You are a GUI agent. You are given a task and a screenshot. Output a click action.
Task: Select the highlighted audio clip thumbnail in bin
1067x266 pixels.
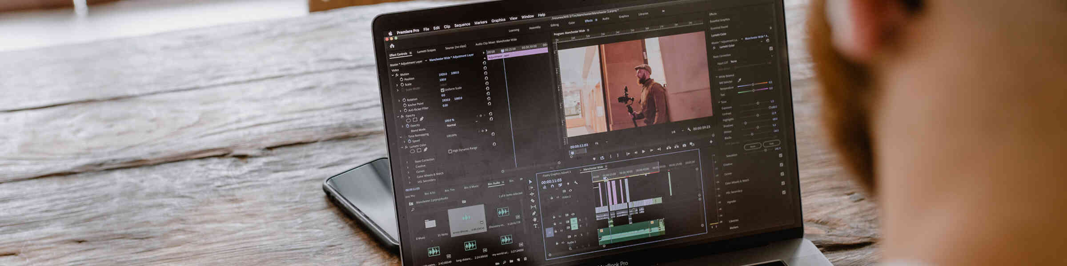[467, 220]
